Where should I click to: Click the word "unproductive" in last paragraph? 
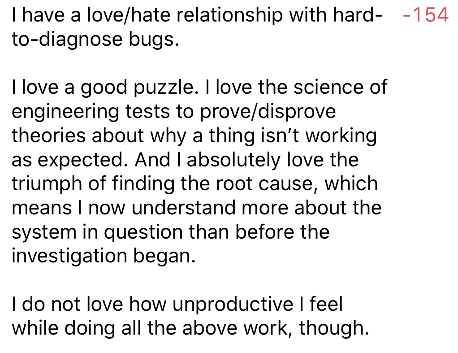[233, 305]
